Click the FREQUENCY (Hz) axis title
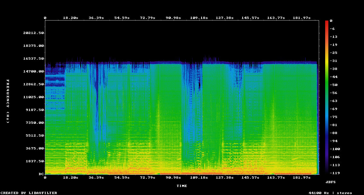364x195 pixels. click(x=8, y=101)
